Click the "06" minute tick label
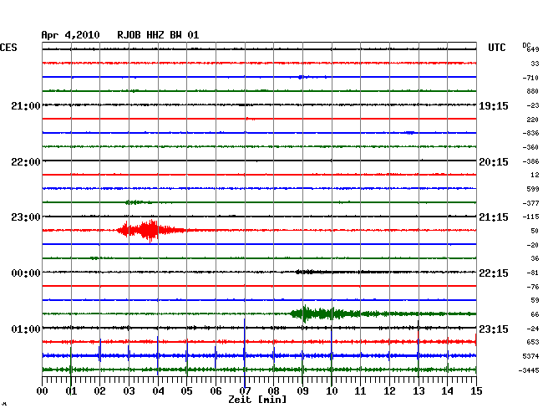This screenshot has height=413, width=543. click(x=216, y=391)
